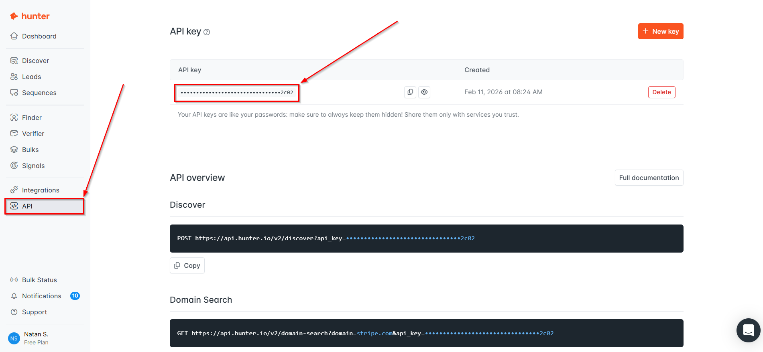Reveal the API key with eye icon
Viewport: 763px width, 352px height.
tap(424, 92)
